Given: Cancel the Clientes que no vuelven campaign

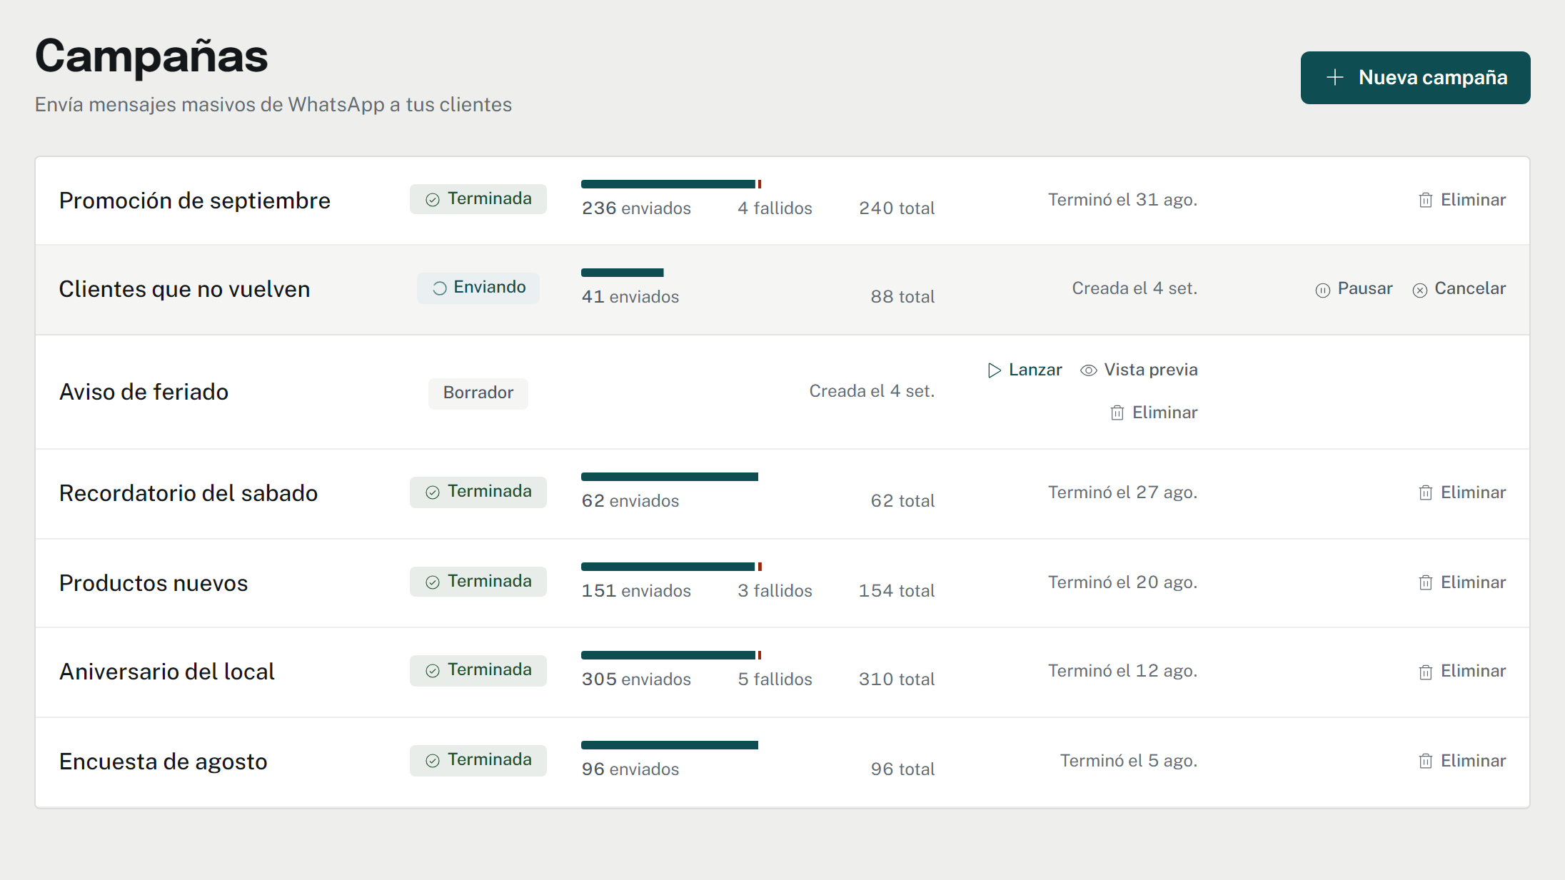Looking at the screenshot, I should [1459, 288].
